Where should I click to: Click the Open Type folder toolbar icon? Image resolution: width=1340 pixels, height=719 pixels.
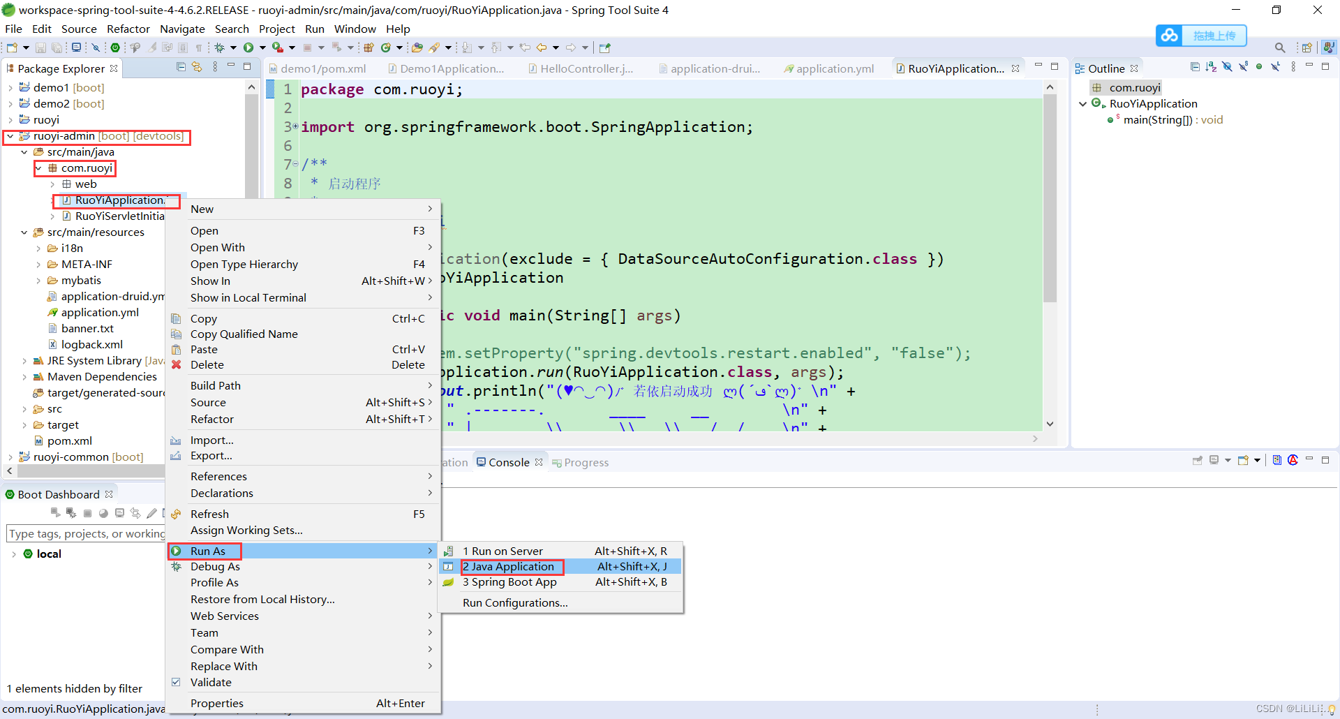click(x=417, y=47)
